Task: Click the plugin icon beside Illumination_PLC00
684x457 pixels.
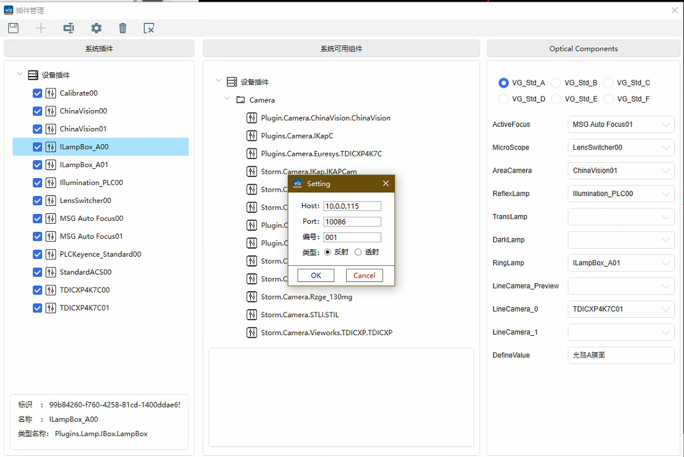Action: (x=51, y=182)
